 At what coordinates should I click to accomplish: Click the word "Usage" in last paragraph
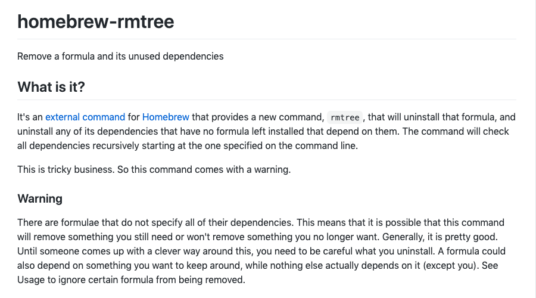(32, 280)
